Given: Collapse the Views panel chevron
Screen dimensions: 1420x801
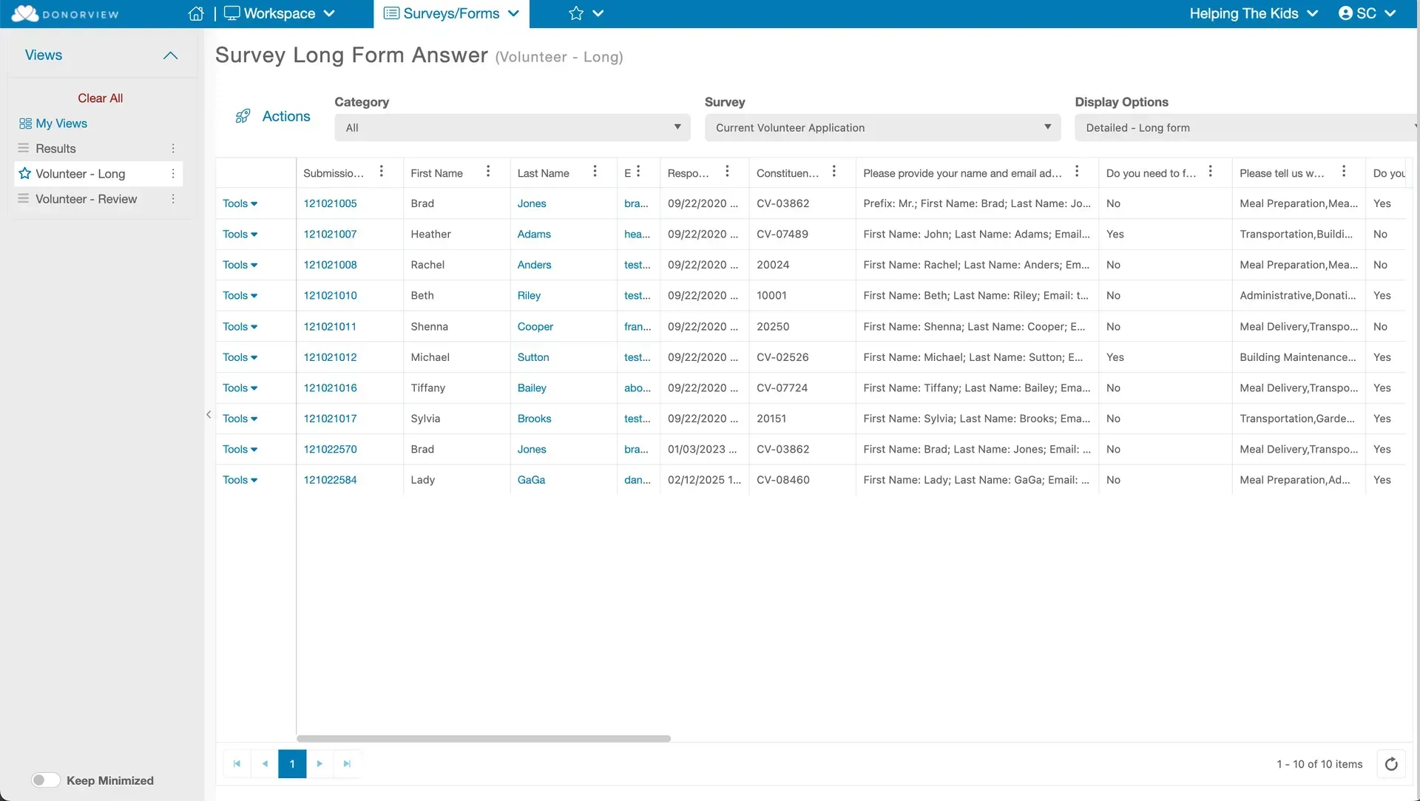Looking at the screenshot, I should 170,55.
